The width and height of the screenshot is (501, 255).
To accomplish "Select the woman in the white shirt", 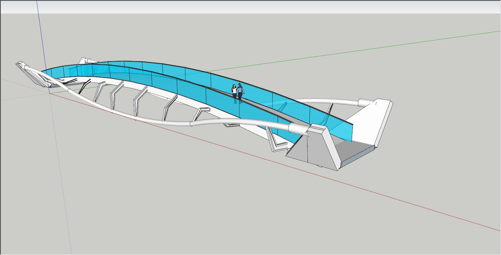I will [234, 91].
